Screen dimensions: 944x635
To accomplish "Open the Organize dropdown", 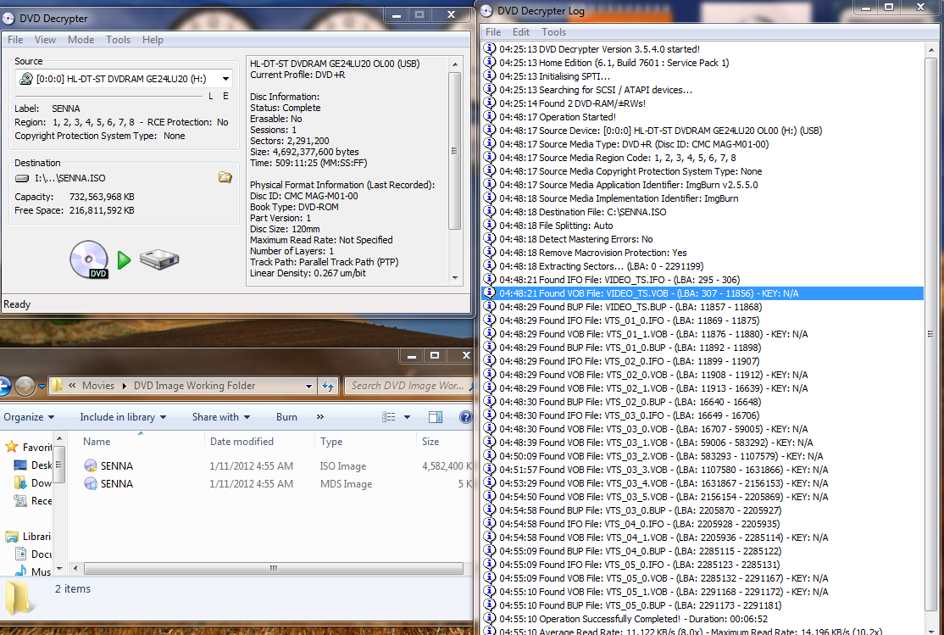I will (x=29, y=417).
